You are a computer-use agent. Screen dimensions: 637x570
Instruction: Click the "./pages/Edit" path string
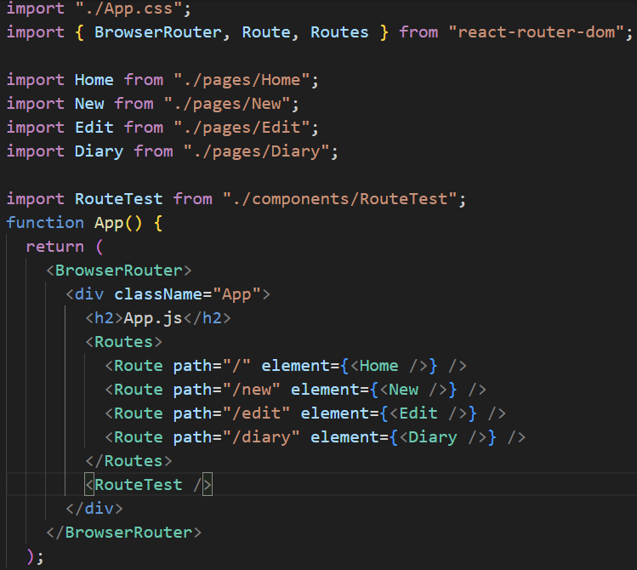click(242, 127)
